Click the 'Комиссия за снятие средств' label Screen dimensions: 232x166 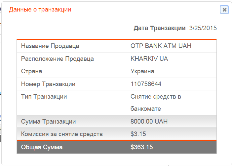62,134
